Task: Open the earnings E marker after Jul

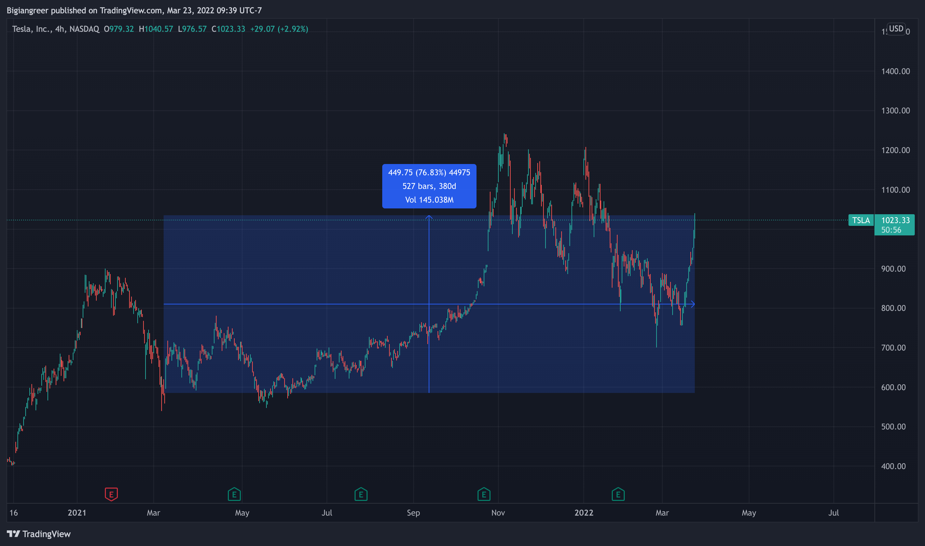Action: (361, 494)
